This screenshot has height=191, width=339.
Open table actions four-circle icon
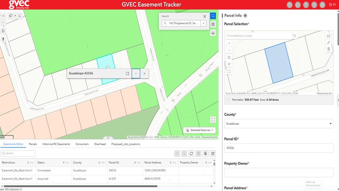tap(213, 154)
